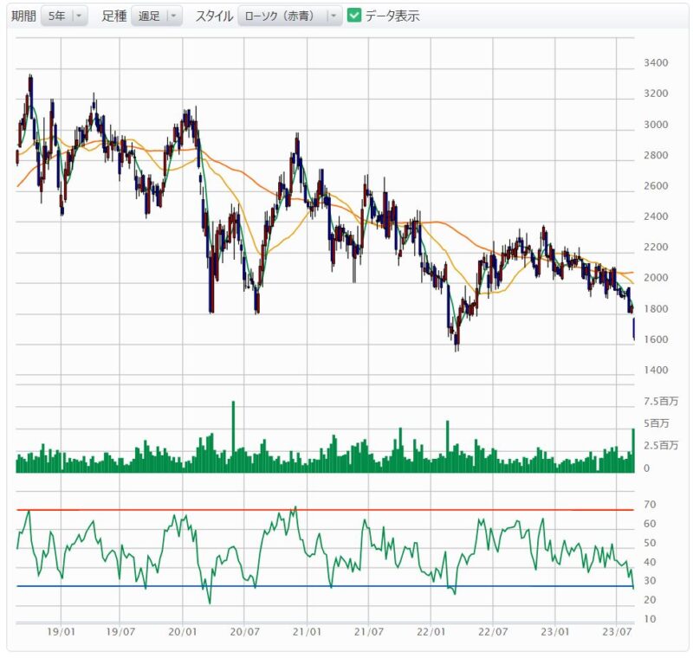This screenshot has height=658, width=693.
Task: Click the 期間 label
Action: (23, 16)
